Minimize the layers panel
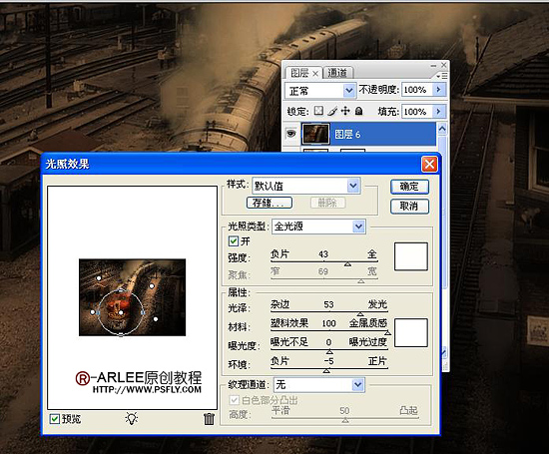This screenshot has width=549, height=454. point(433,66)
